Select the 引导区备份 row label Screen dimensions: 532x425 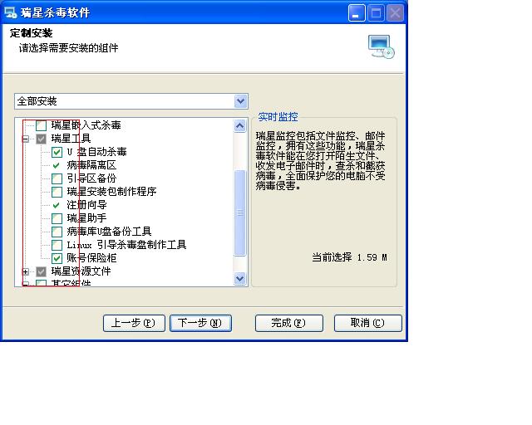point(91,178)
